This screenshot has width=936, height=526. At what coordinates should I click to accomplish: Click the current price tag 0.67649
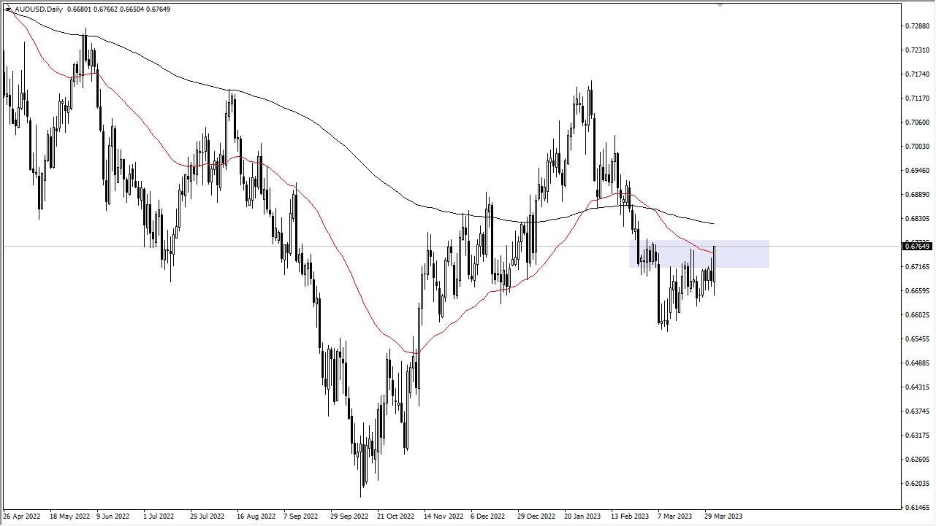(917, 246)
